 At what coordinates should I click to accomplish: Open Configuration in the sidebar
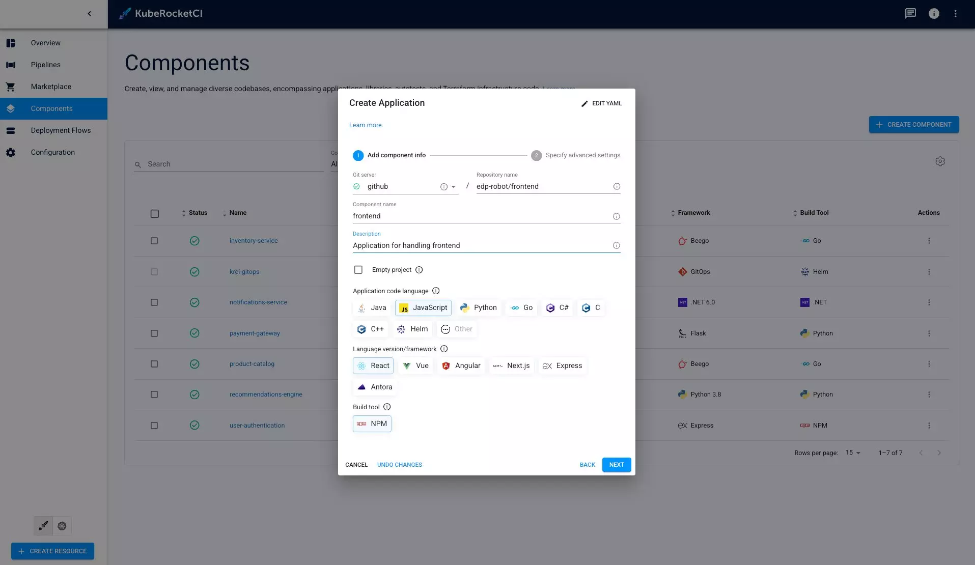coord(53,152)
